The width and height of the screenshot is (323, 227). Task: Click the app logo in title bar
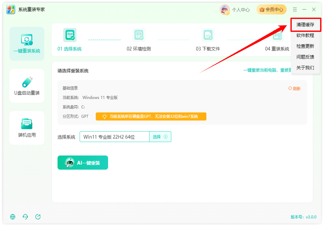tap(11, 9)
